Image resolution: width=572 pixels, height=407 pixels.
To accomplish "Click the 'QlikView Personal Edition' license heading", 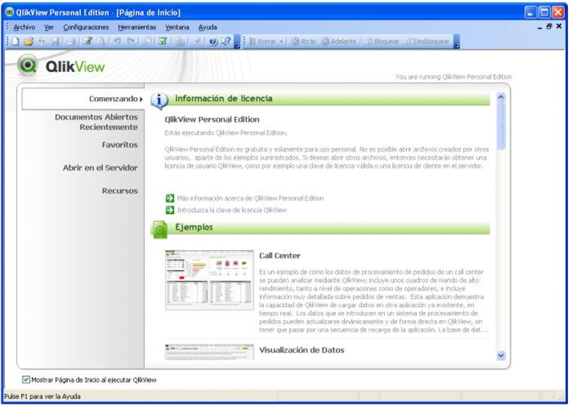I will point(212,119).
